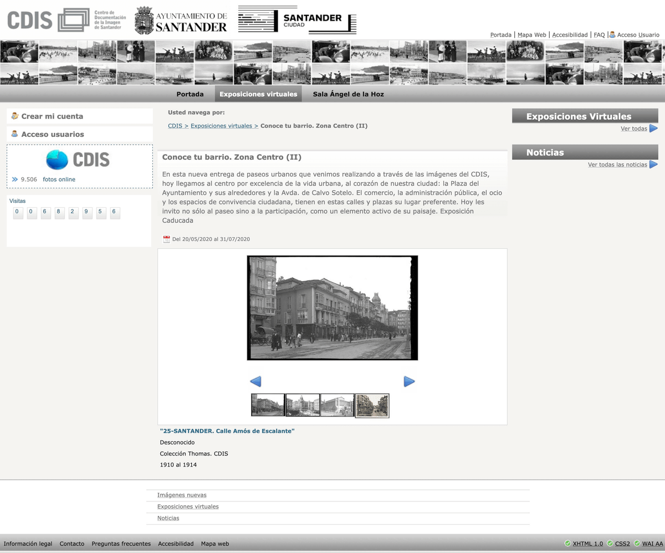The width and height of the screenshot is (665, 553).
Task: Click CDIS breadcrumb link
Action: (x=175, y=126)
